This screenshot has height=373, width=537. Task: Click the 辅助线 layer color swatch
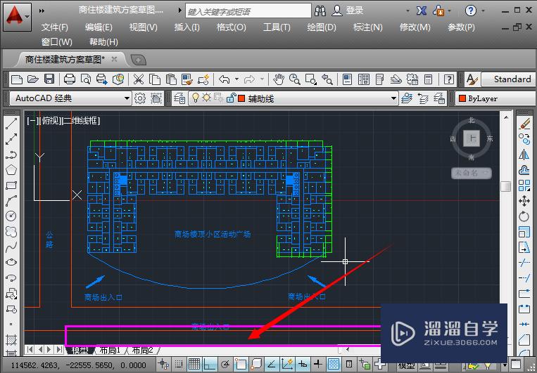241,98
